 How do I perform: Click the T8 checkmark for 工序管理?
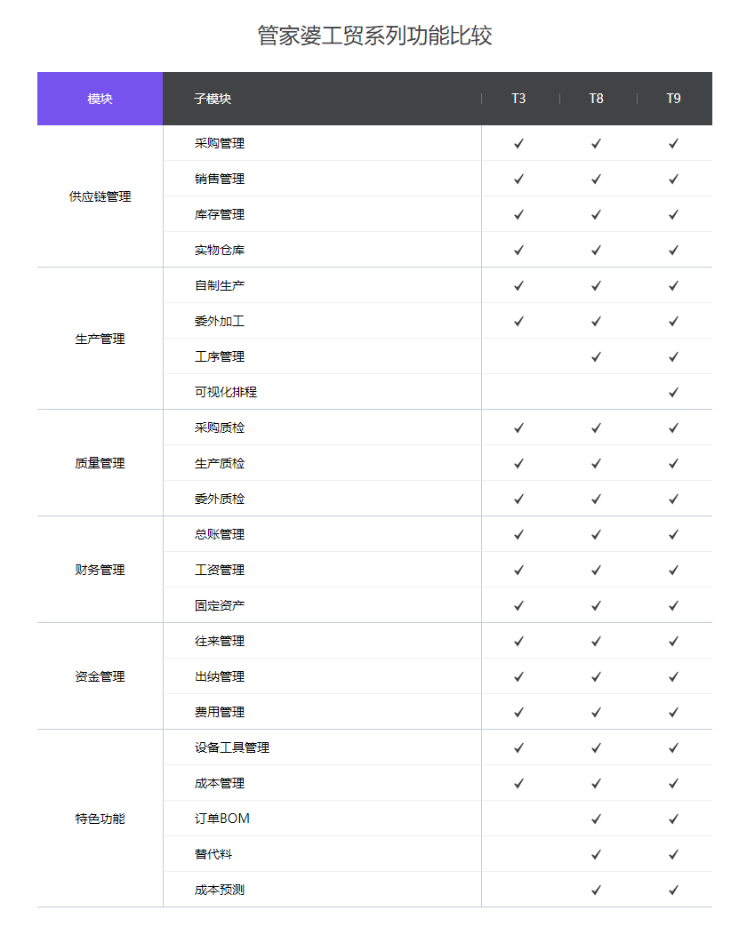(596, 356)
